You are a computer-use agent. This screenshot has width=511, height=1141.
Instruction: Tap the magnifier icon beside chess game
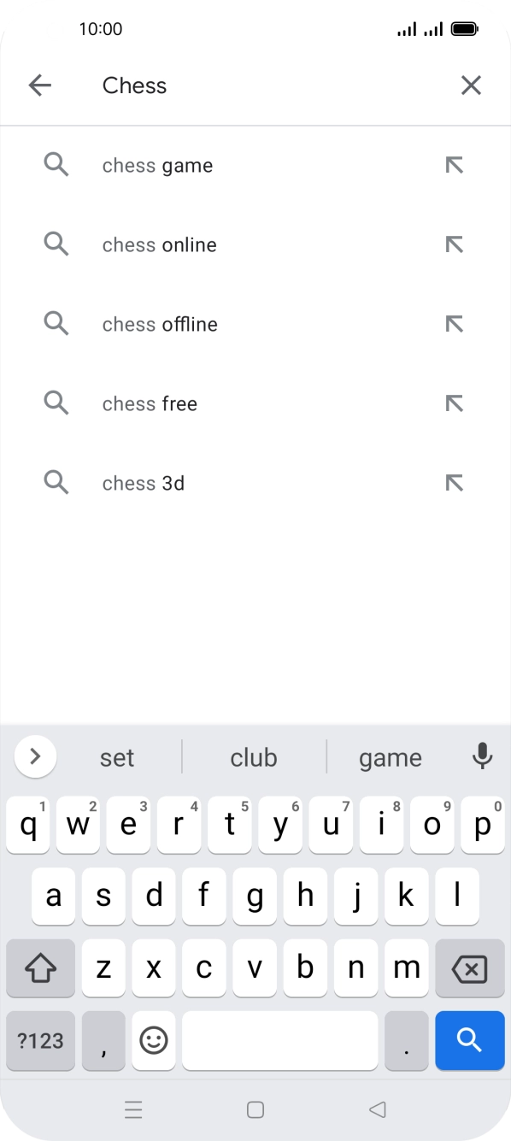(56, 165)
